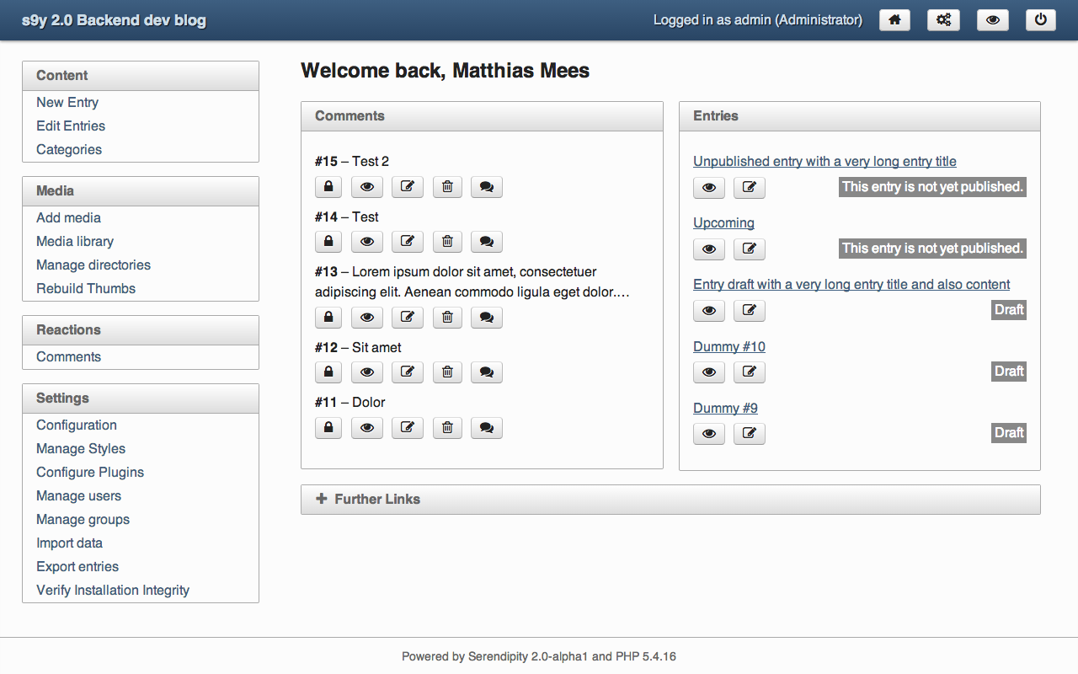Select Media library in sidebar

pos(75,241)
